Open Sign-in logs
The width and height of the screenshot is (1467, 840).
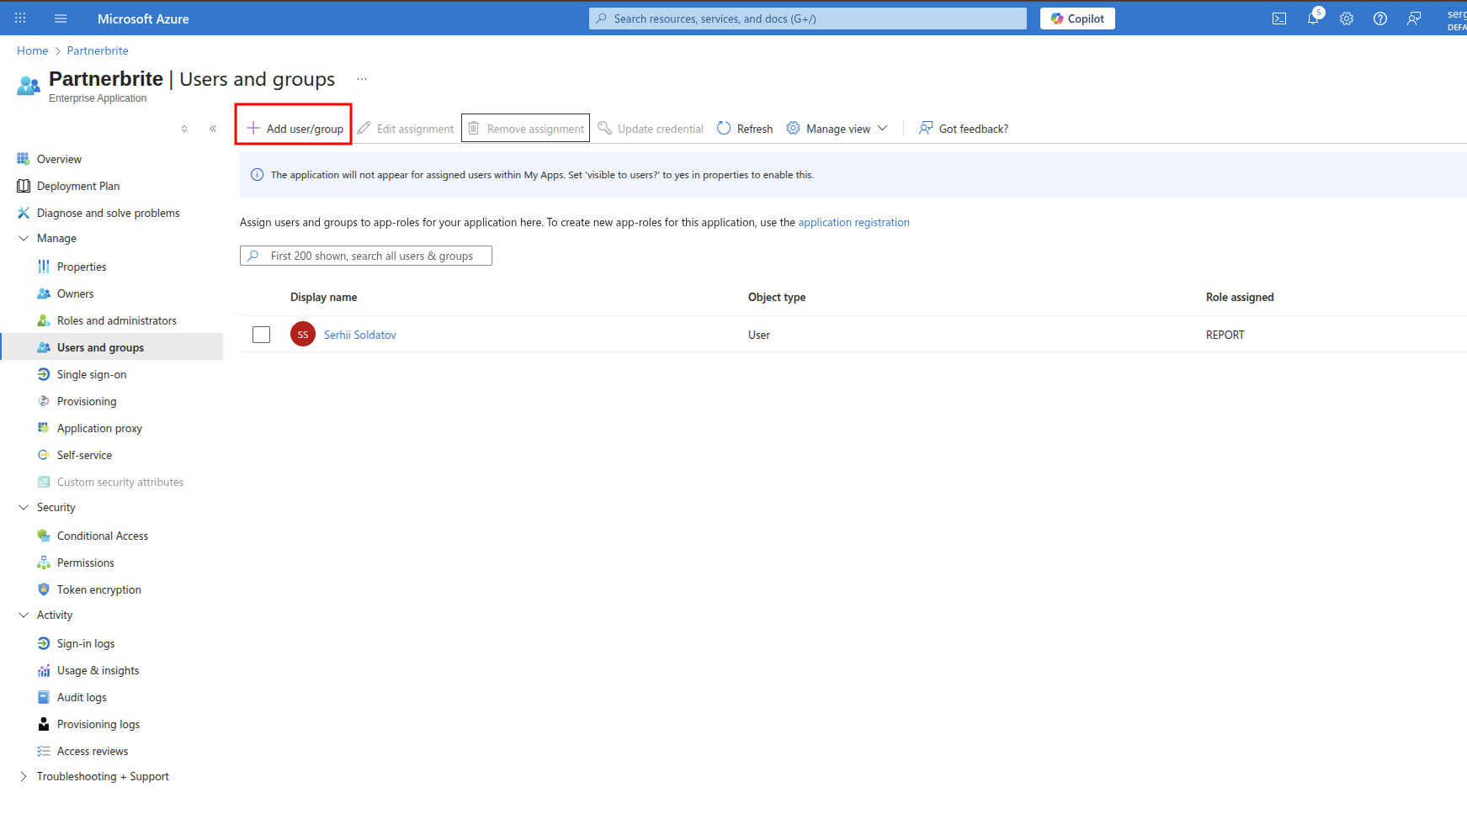coord(86,643)
